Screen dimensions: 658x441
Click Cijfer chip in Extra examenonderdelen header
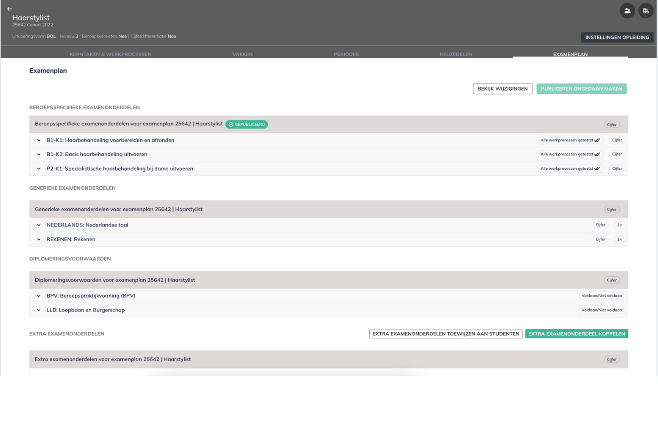pyautogui.click(x=611, y=359)
